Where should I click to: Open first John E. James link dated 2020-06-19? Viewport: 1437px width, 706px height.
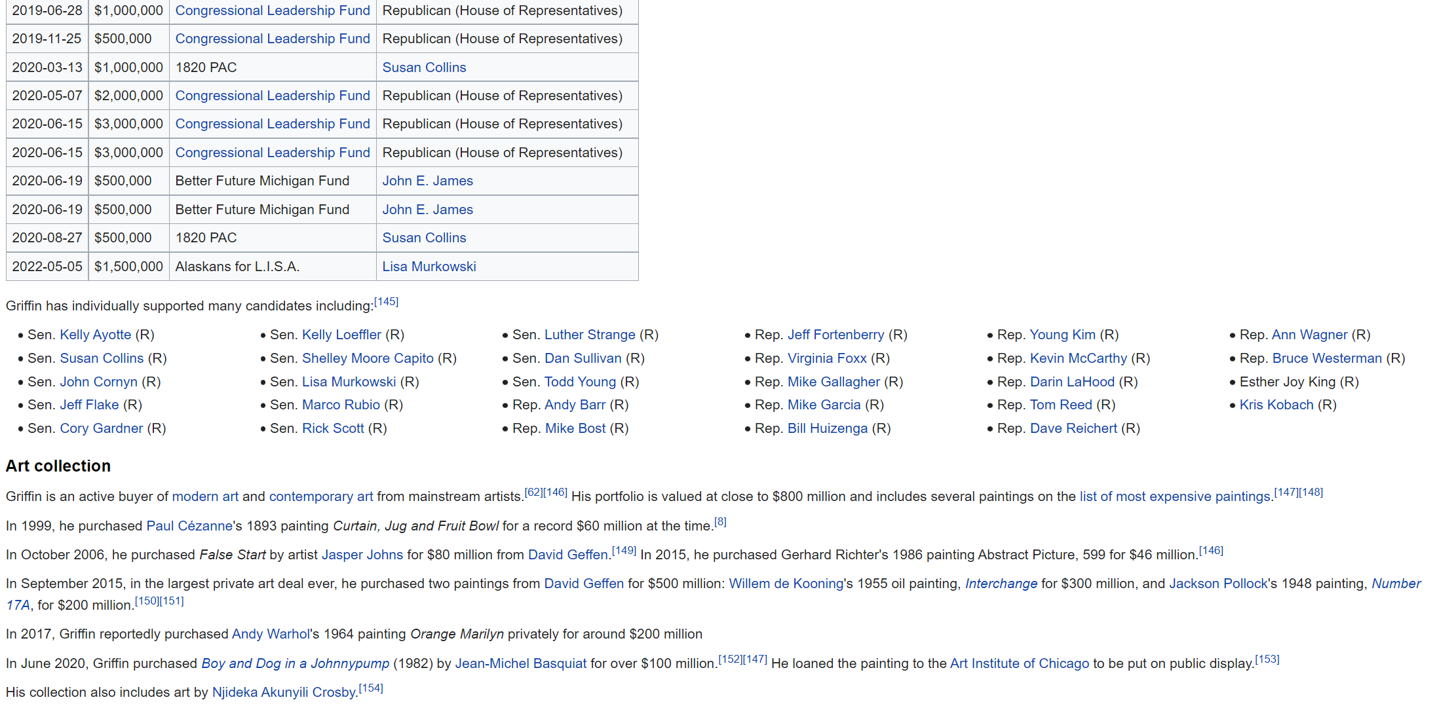pyautogui.click(x=427, y=181)
